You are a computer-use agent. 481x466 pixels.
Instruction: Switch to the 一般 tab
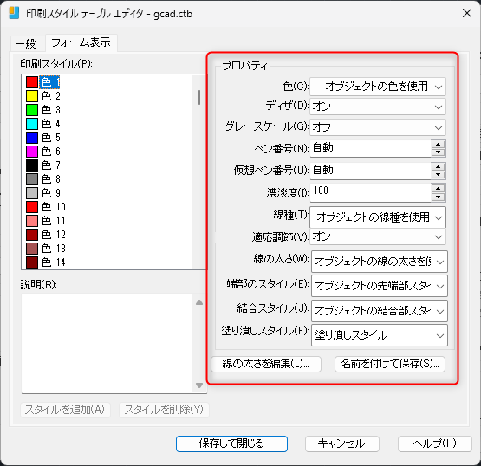26,43
